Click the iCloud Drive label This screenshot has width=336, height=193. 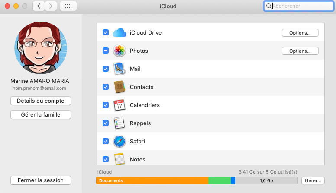(146, 33)
